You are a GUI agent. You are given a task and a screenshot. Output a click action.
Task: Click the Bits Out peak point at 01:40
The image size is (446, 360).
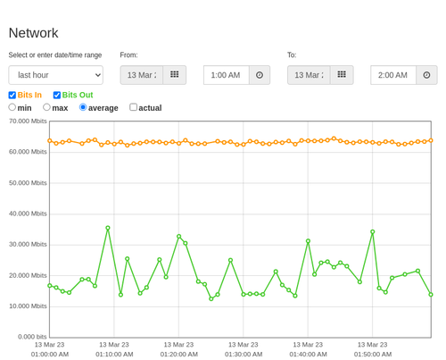(308, 241)
